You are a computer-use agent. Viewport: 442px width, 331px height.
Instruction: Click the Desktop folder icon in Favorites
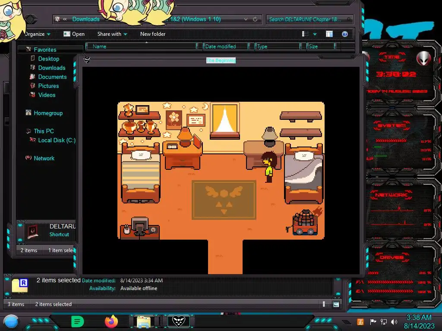(x=33, y=58)
